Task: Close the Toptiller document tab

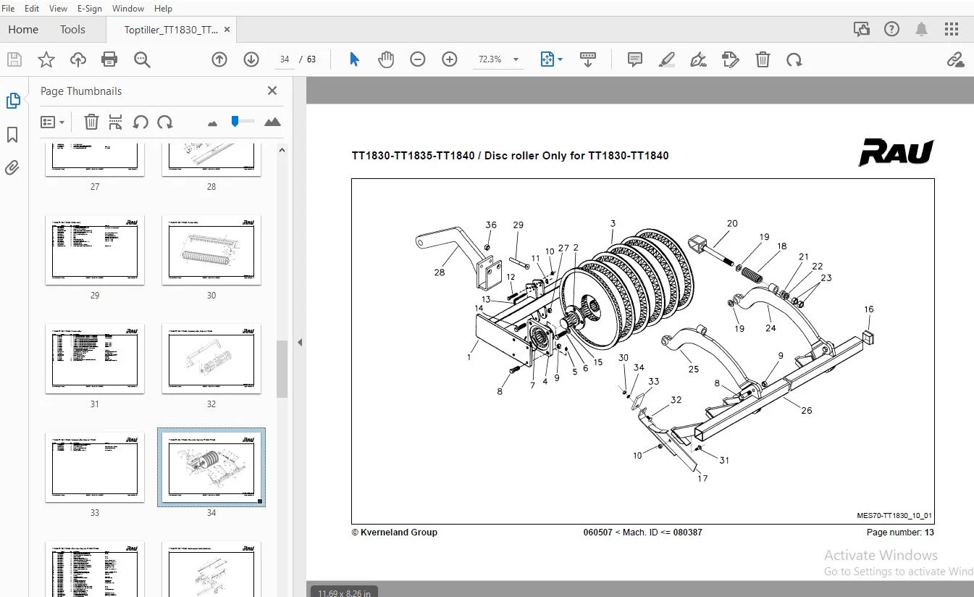Action: (x=227, y=30)
